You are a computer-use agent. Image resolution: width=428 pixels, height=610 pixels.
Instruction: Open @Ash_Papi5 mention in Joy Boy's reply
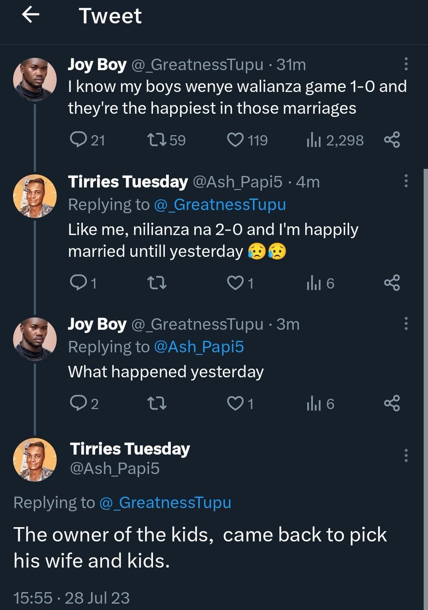[x=199, y=347]
